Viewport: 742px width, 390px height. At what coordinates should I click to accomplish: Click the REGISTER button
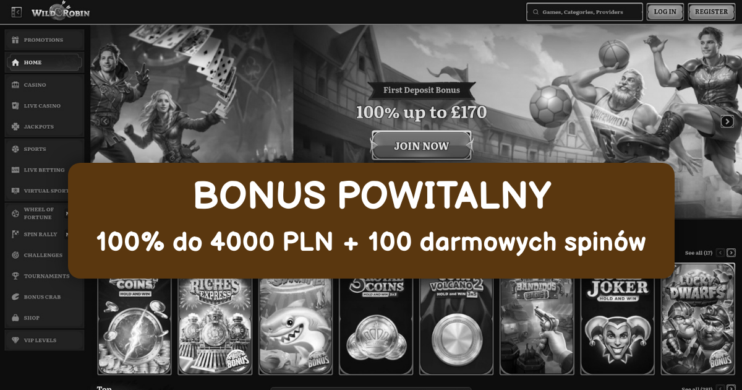click(711, 12)
